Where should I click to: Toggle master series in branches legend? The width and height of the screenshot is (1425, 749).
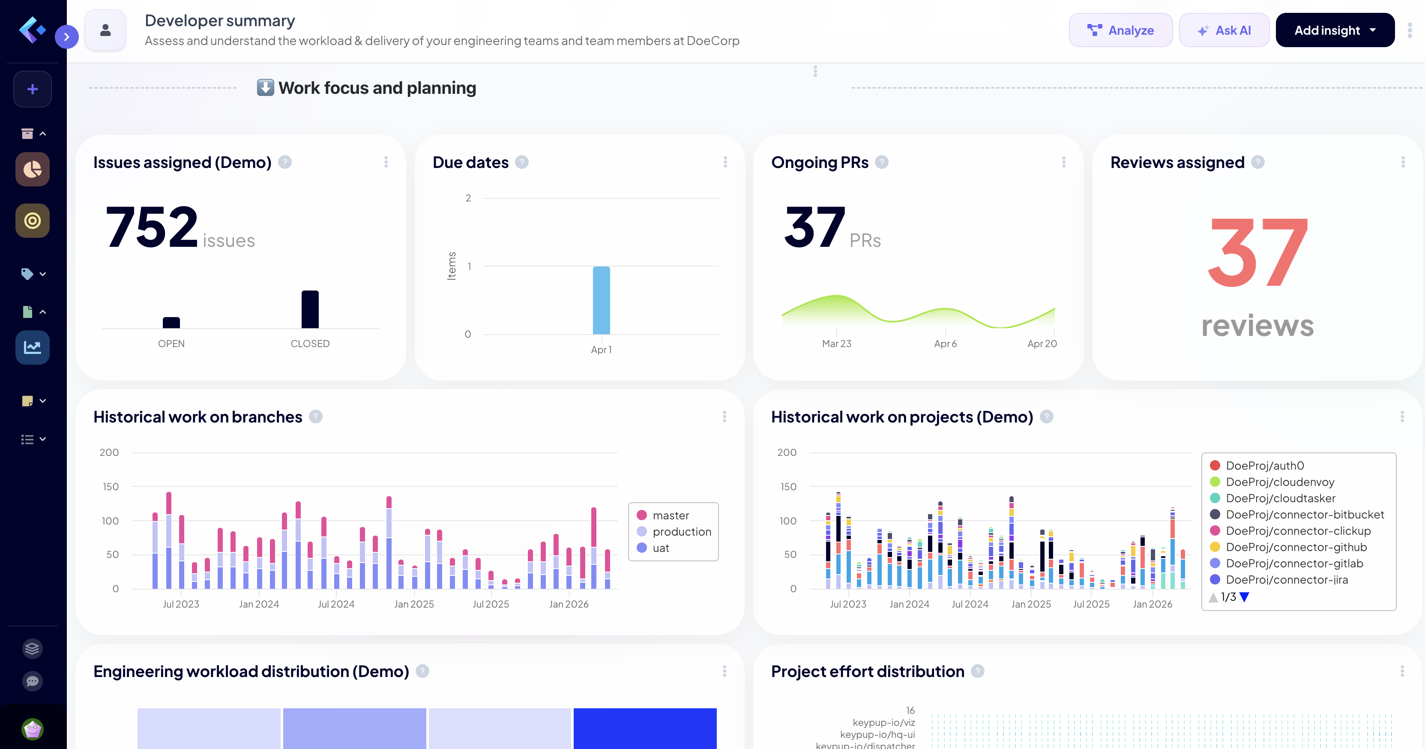pyautogui.click(x=663, y=515)
